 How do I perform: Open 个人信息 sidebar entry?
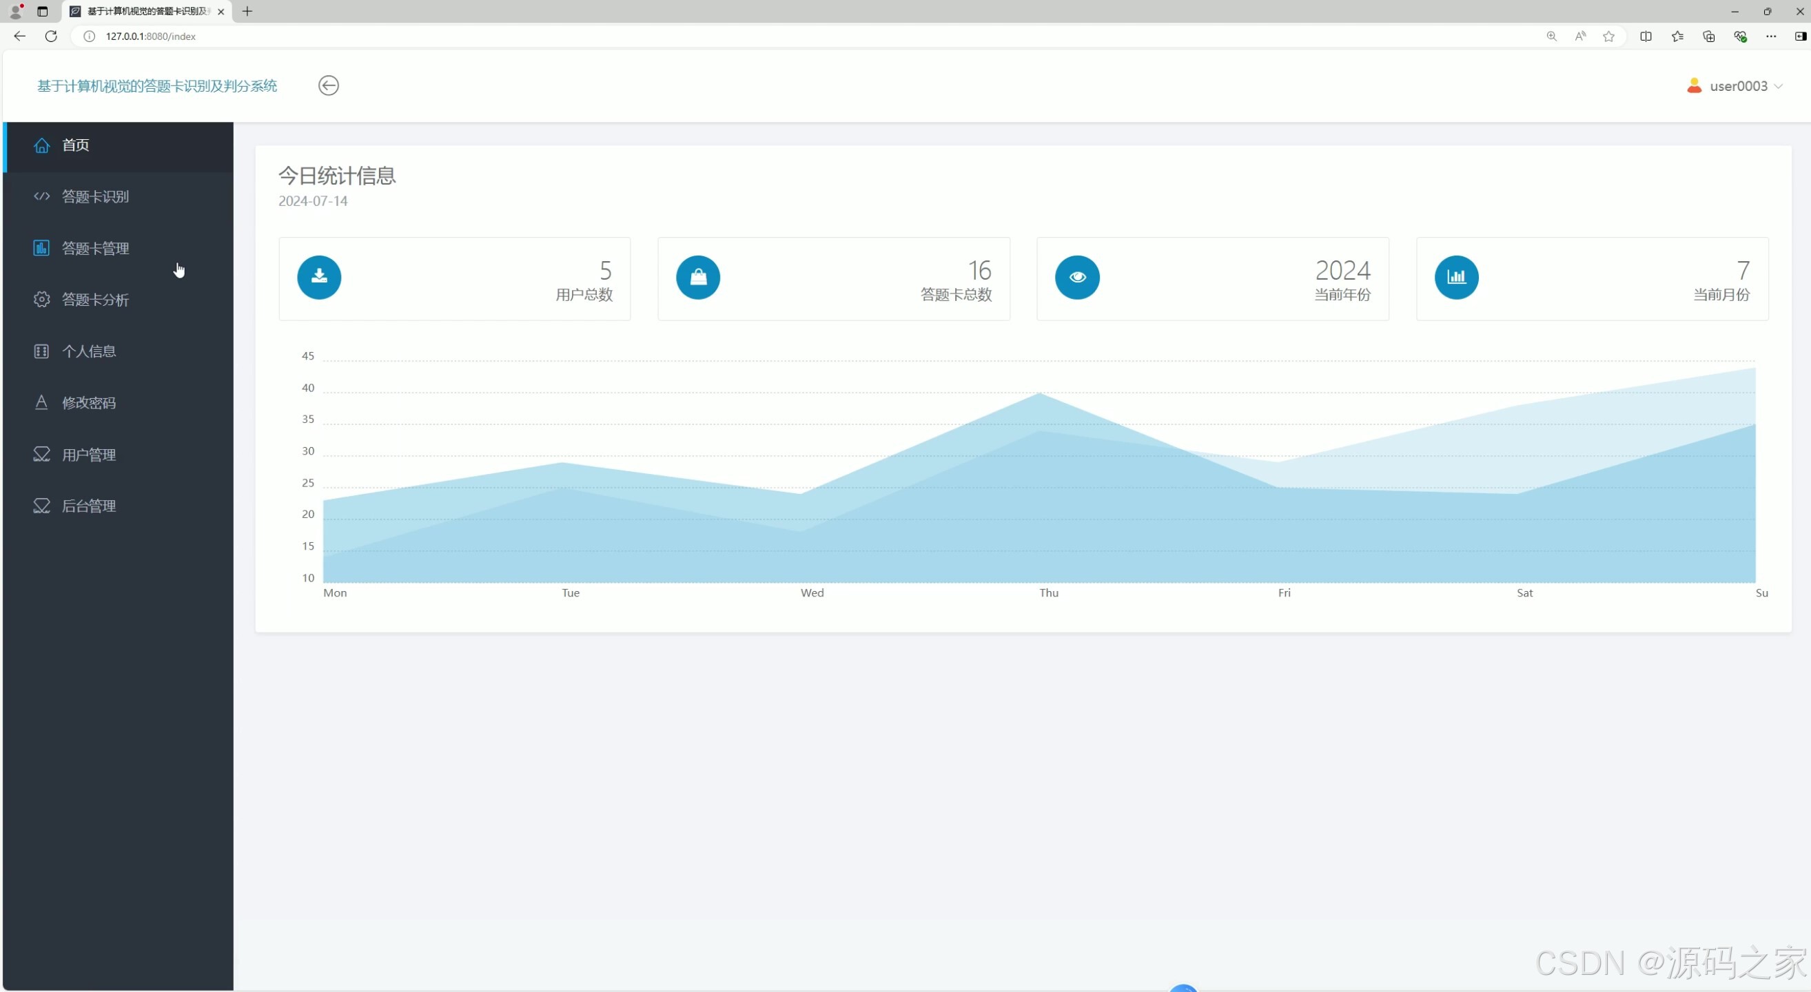pyautogui.click(x=89, y=351)
